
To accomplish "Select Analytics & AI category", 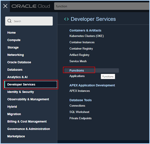I will point(17,77).
